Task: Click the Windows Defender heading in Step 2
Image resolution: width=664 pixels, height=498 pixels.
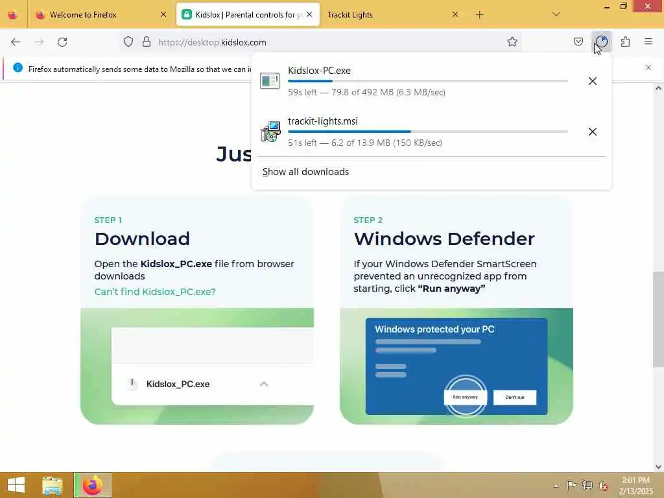Action: click(x=444, y=239)
